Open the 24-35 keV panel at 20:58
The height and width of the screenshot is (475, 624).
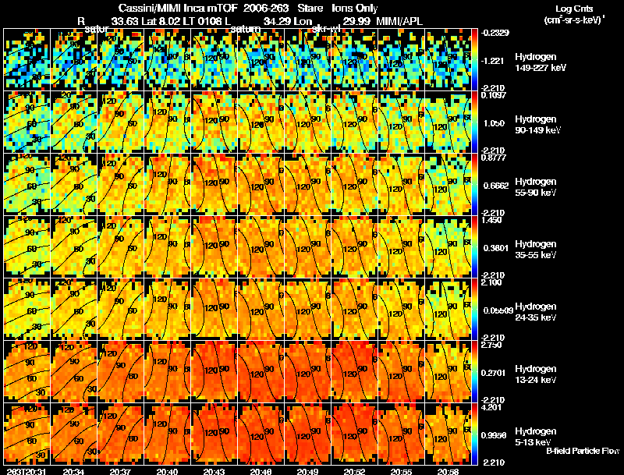pyautogui.click(x=448, y=310)
